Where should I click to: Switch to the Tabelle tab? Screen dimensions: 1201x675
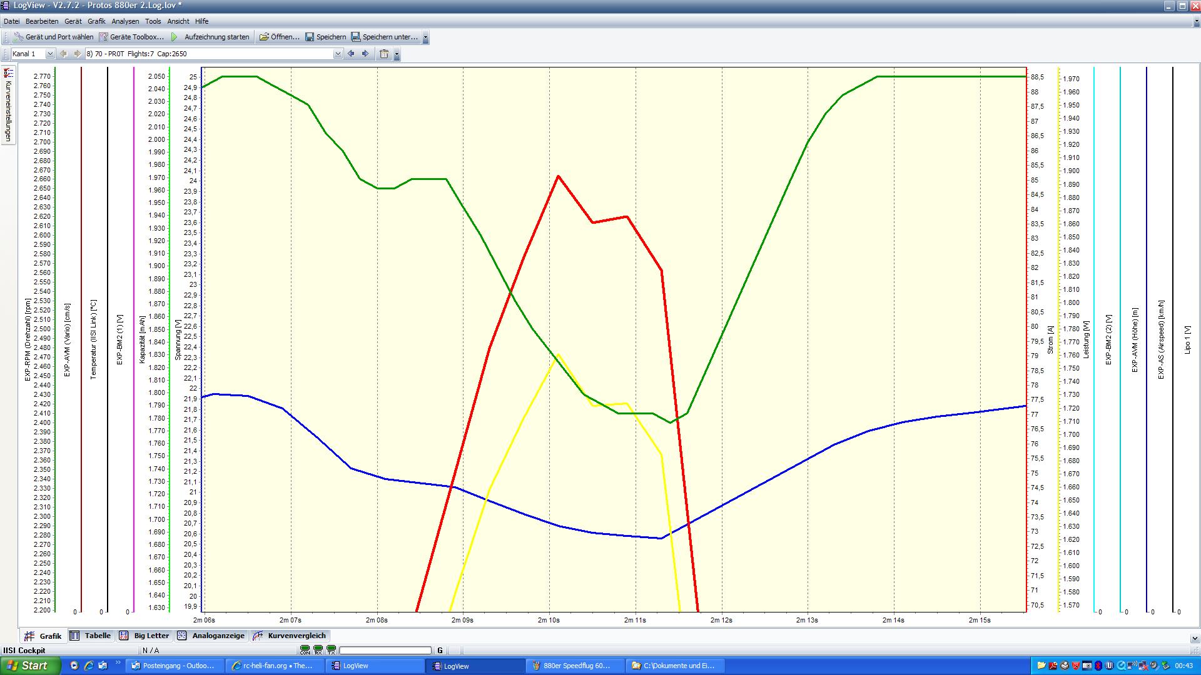point(91,636)
